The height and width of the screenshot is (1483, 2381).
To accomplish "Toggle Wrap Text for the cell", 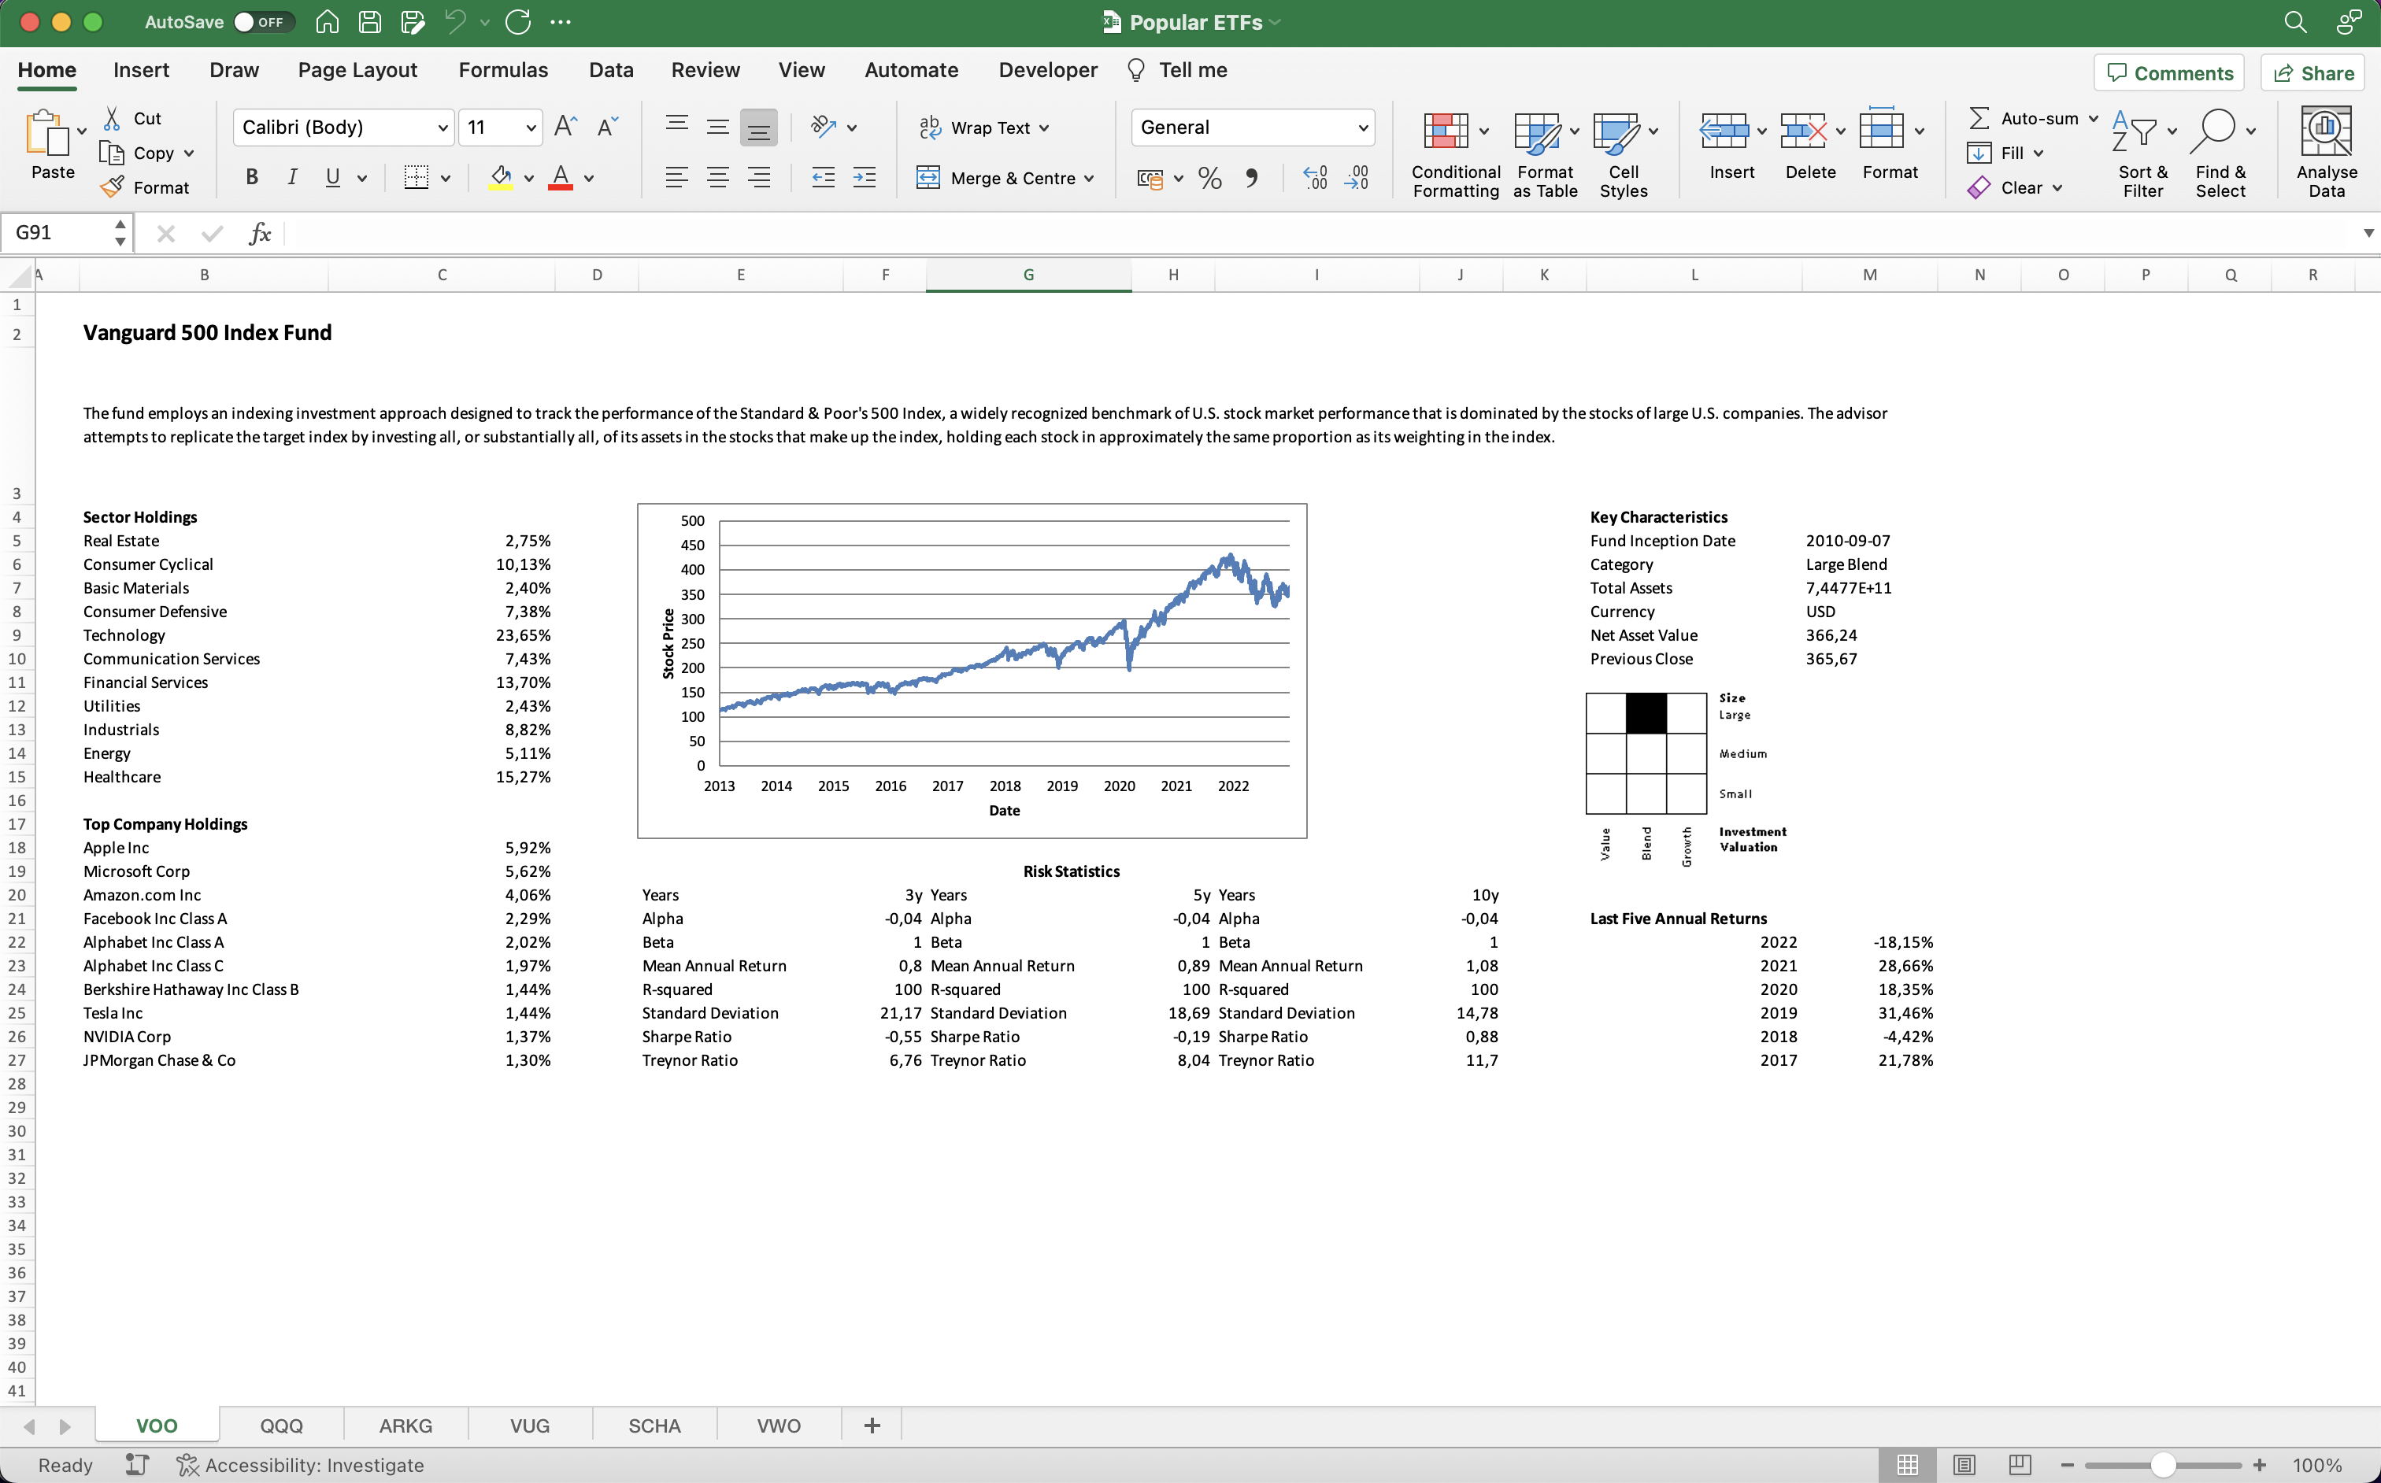I will point(984,128).
